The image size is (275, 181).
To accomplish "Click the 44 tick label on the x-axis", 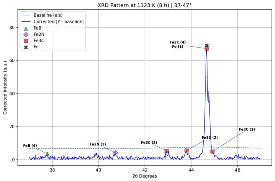I will [x=191, y=170].
